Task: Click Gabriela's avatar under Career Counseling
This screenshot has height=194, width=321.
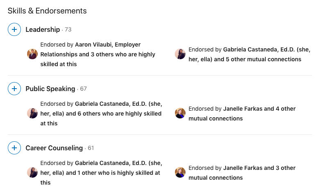Action: click(32, 172)
